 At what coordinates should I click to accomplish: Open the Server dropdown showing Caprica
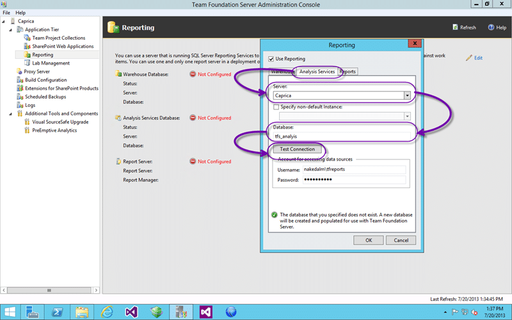[407, 95]
